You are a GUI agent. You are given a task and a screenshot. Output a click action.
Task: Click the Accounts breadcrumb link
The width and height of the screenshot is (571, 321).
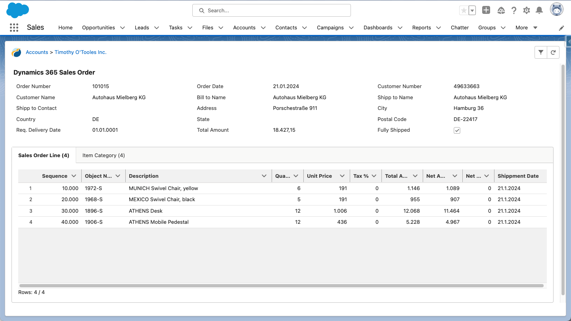[37, 52]
